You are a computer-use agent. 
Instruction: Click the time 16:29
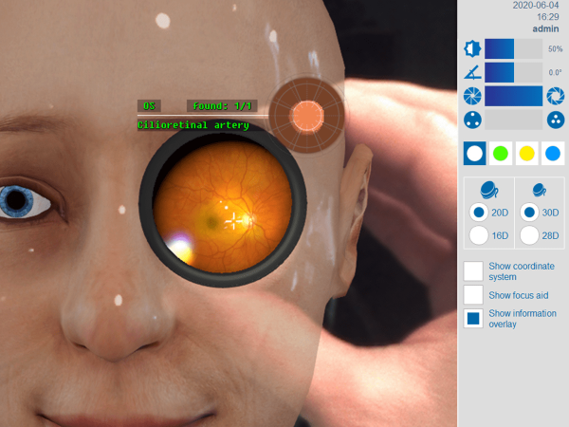click(x=547, y=17)
